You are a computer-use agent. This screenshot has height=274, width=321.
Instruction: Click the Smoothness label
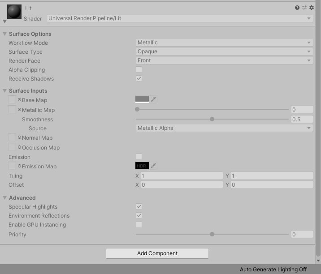tap(38, 120)
